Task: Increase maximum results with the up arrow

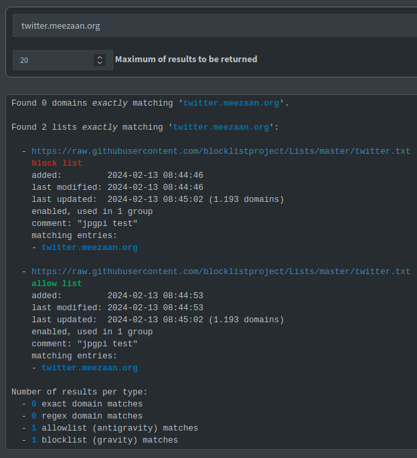Action: pyautogui.click(x=100, y=57)
